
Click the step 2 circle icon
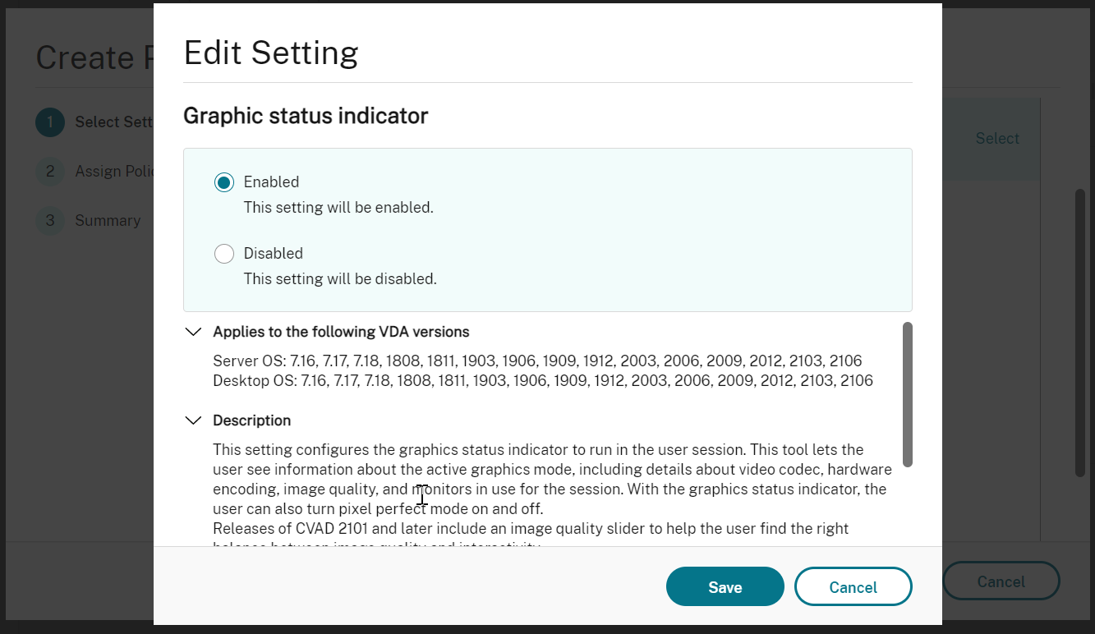pyautogui.click(x=49, y=171)
